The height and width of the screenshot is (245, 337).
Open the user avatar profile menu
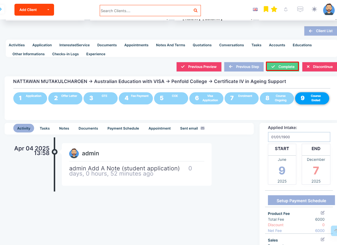click(x=329, y=9)
